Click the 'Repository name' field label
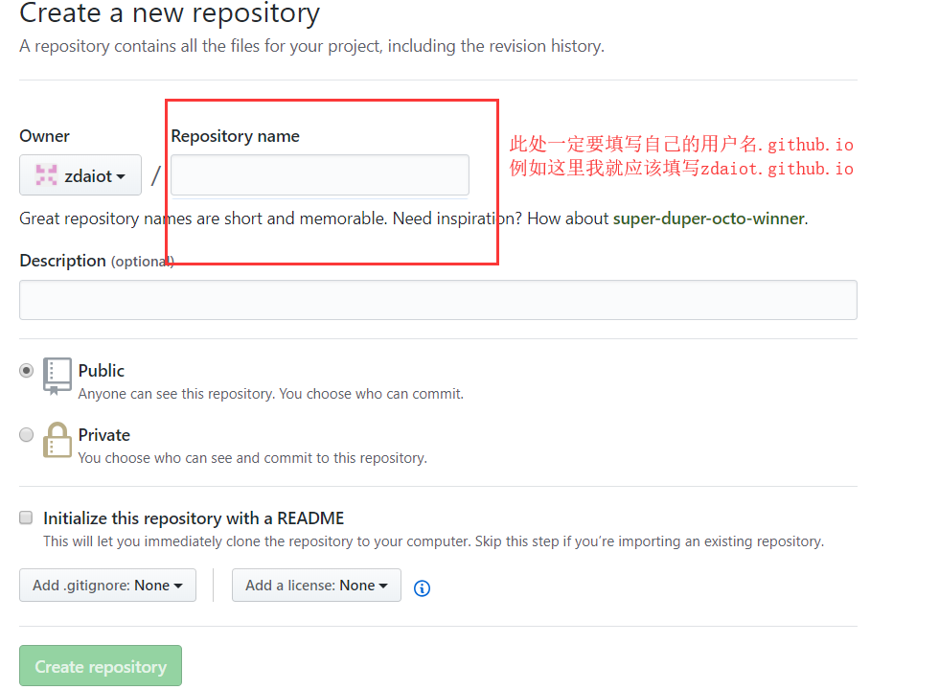This screenshot has width=939, height=690. tap(235, 136)
